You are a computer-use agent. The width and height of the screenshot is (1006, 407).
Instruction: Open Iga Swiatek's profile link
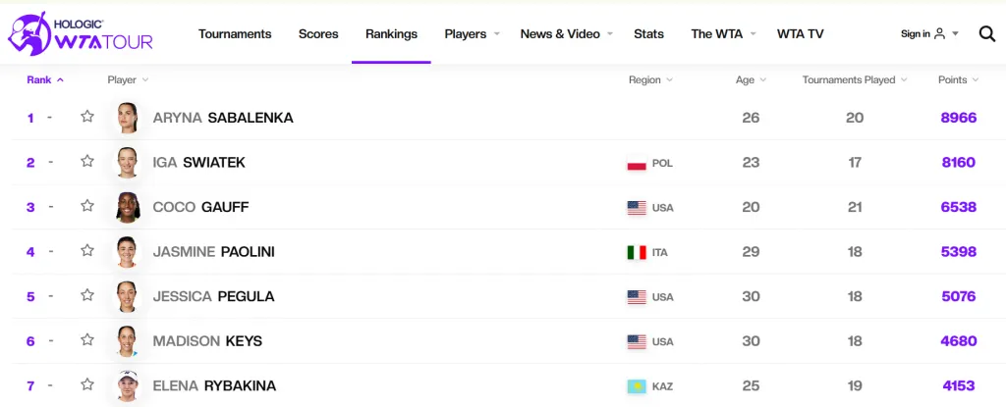point(198,163)
